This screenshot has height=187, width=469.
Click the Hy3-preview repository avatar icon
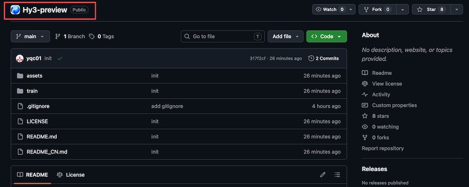[x=15, y=10]
